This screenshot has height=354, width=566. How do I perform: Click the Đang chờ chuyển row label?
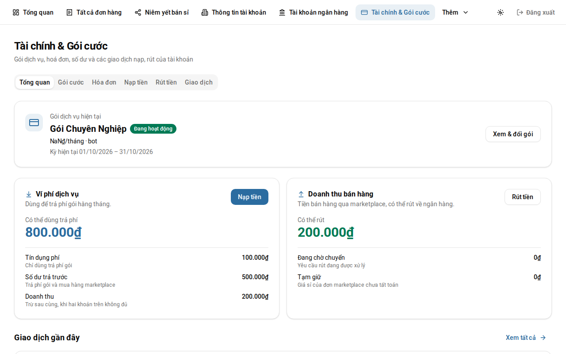coord(321,258)
